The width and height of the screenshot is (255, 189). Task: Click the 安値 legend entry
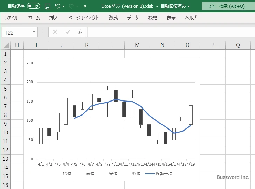click(113, 174)
